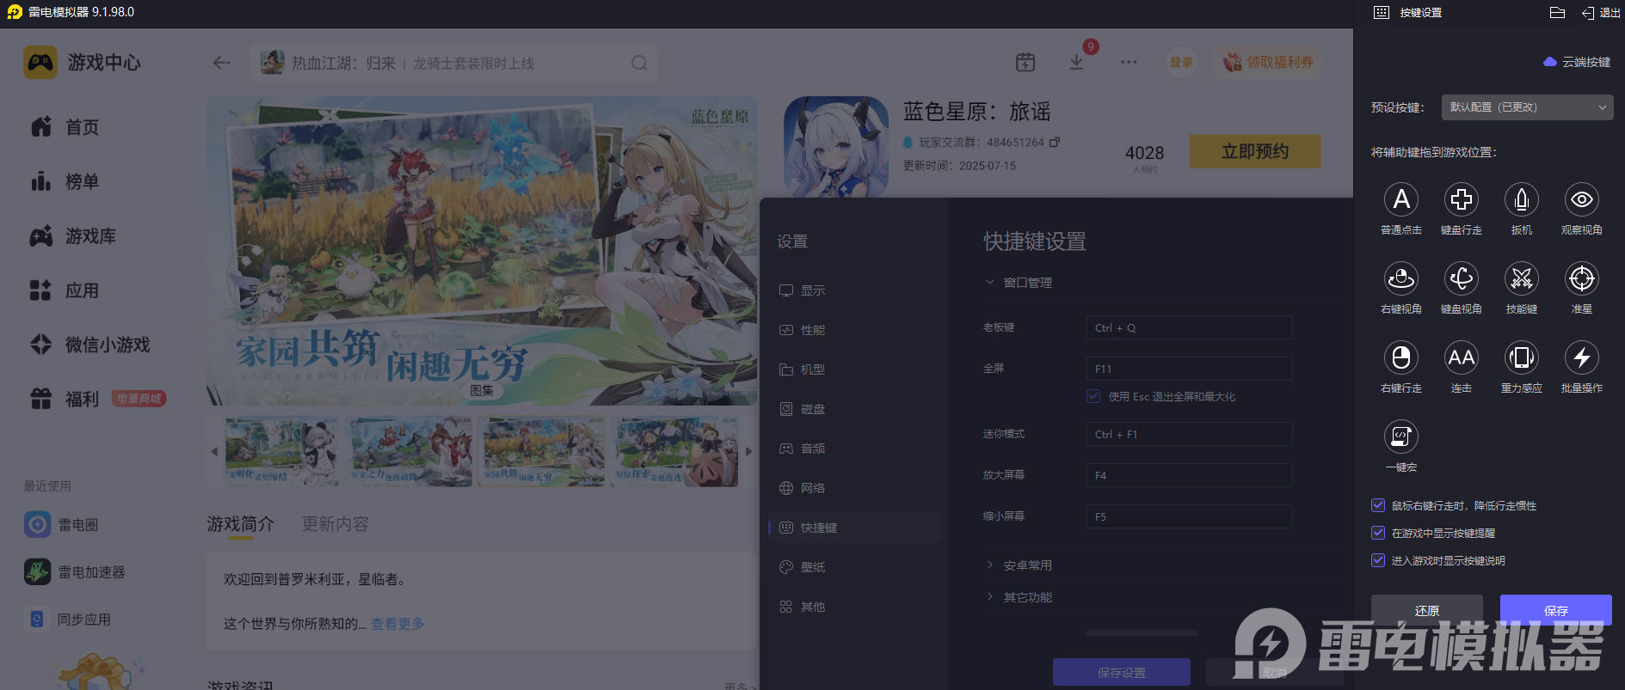Click 领取福利券 button

[1268, 62]
